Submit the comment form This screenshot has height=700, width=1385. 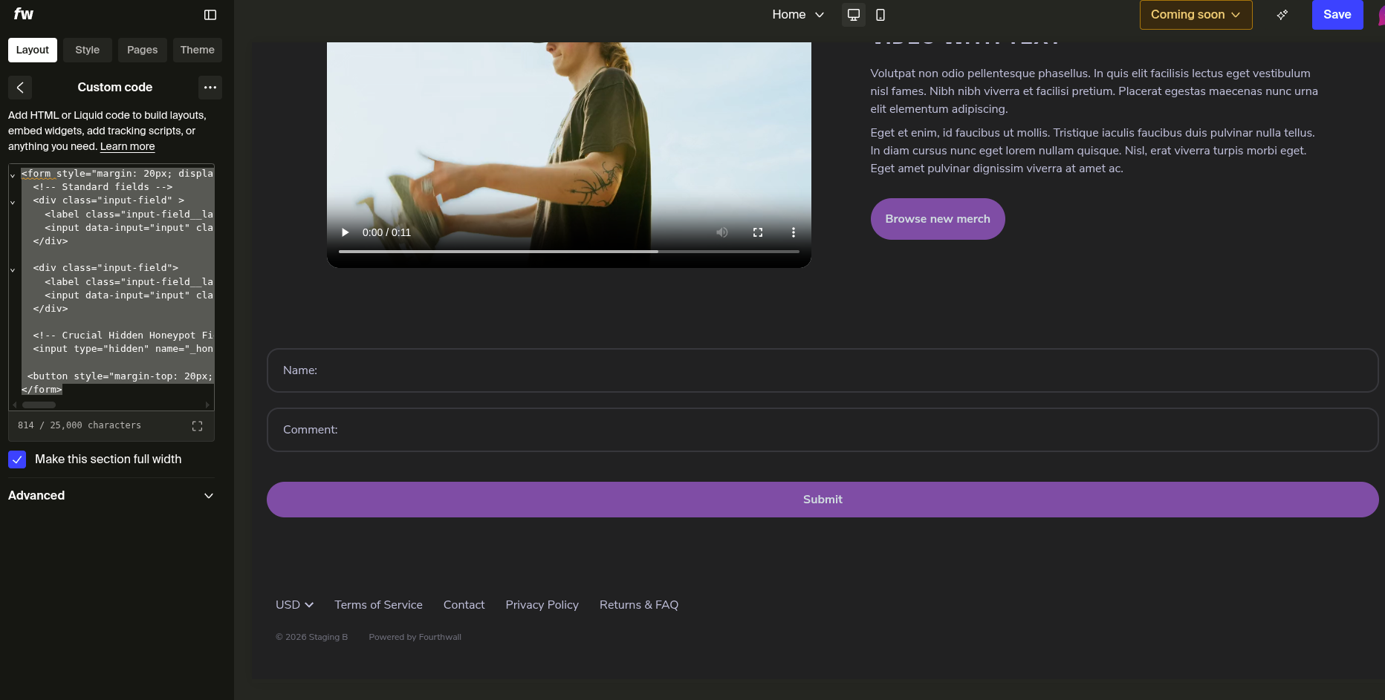pyautogui.click(x=823, y=500)
